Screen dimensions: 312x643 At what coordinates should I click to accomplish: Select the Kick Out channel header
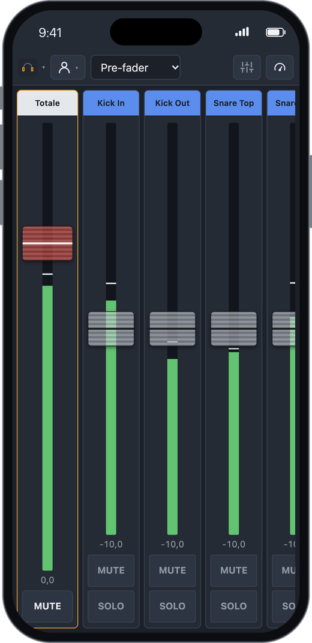click(x=172, y=103)
